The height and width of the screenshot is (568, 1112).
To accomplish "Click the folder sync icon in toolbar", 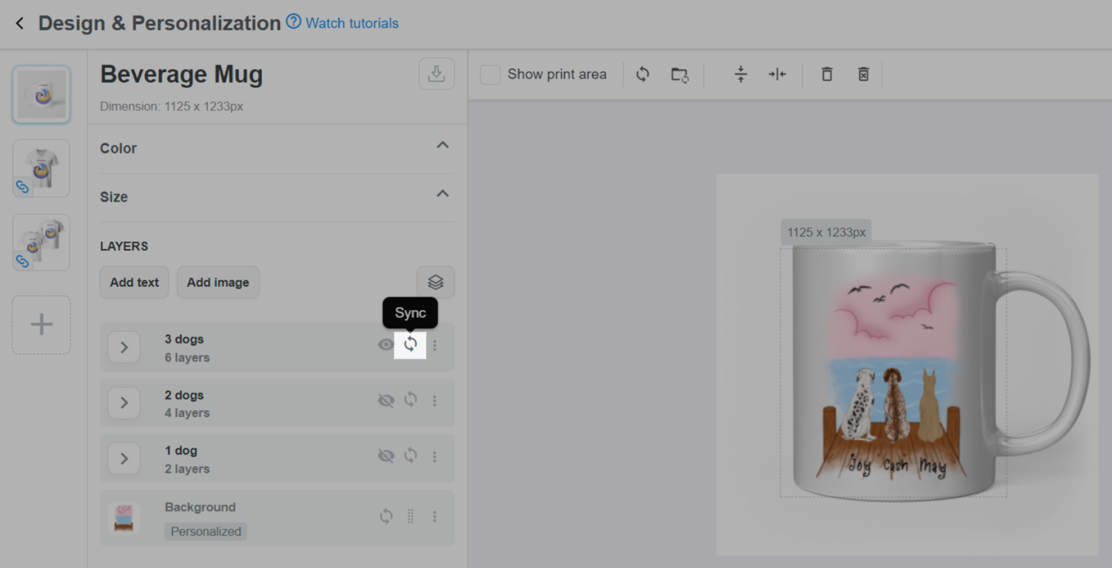I will click(680, 74).
